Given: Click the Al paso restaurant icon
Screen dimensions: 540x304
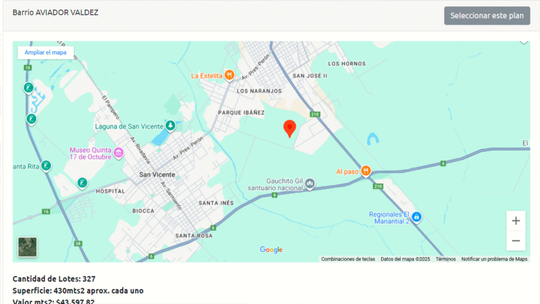Looking at the screenshot, I should pos(366,172).
